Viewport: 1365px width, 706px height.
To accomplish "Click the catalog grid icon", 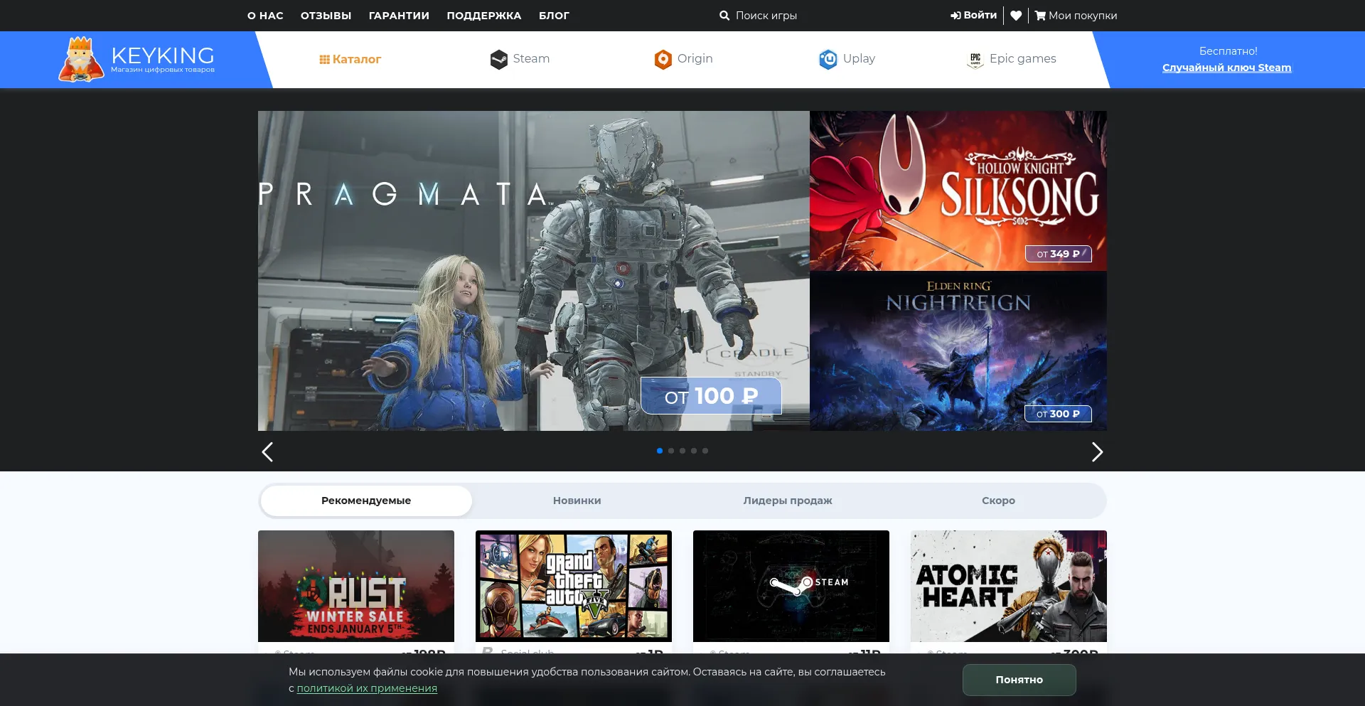I will coord(324,60).
